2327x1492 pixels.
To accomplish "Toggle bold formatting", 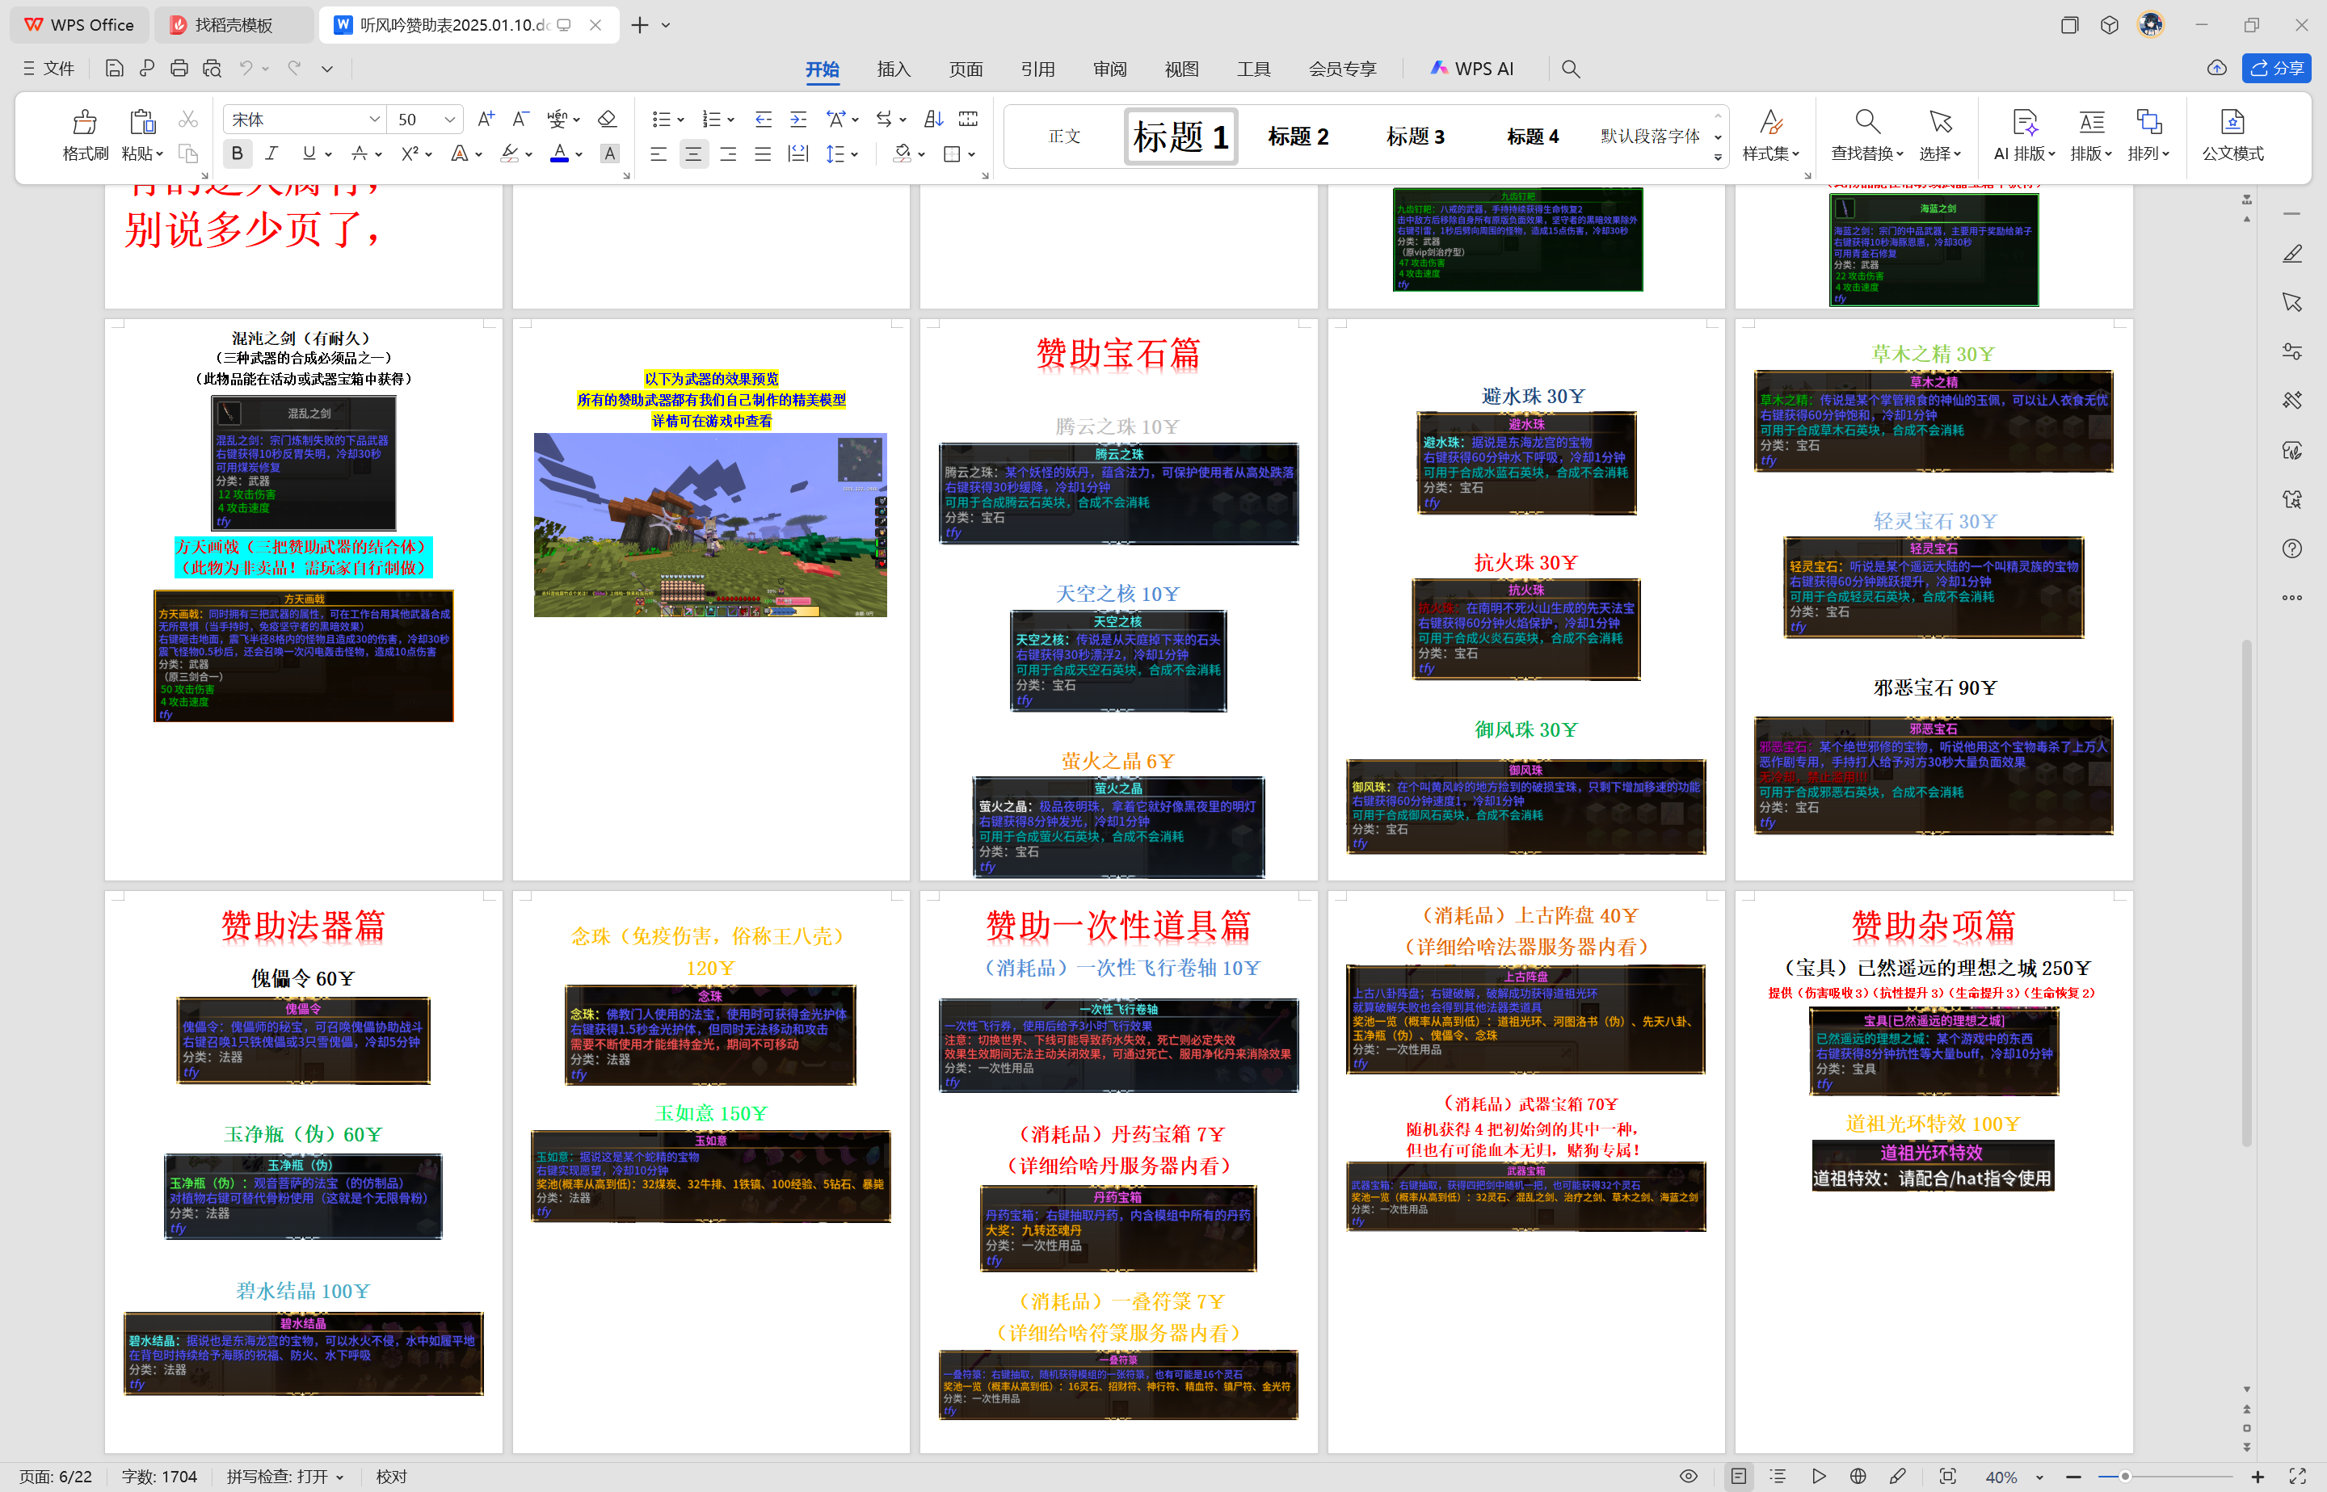I will coord(238,153).
